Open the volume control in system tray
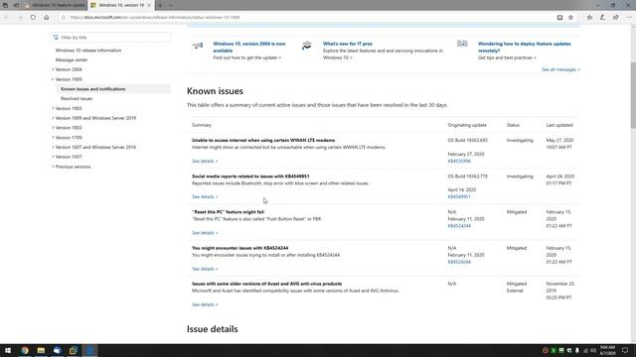This screenshot has height=357, width=636. click(x=593, y=350)
